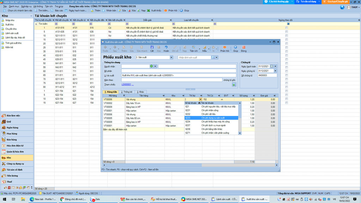361x203 pixels.
Task: Toggle Ngừng theo dõi checkbox for row 4131-635
Action: click(287, 32)
